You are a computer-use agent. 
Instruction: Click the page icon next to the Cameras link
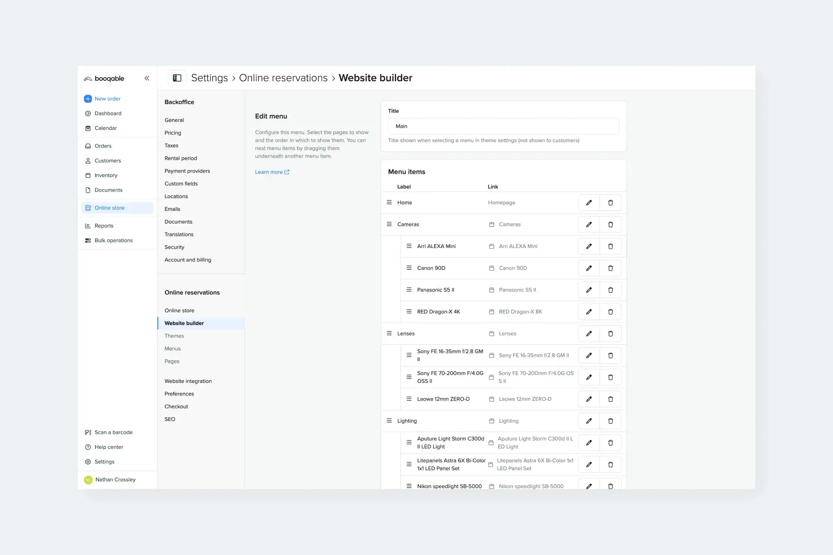coord(492,224)
